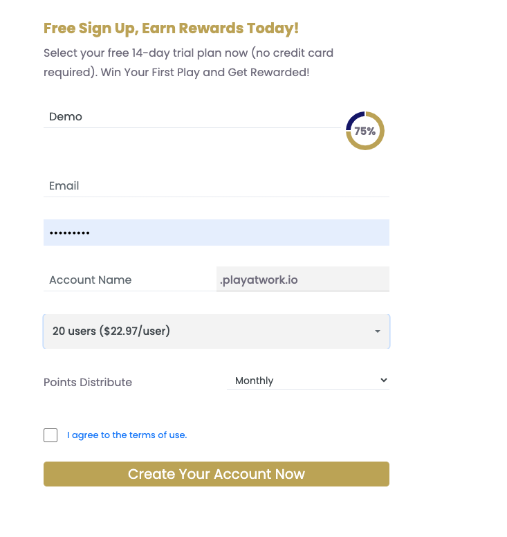
Task: Click the Free Sign Up, Earn Rewards Today heading
Action: [171, 28]
